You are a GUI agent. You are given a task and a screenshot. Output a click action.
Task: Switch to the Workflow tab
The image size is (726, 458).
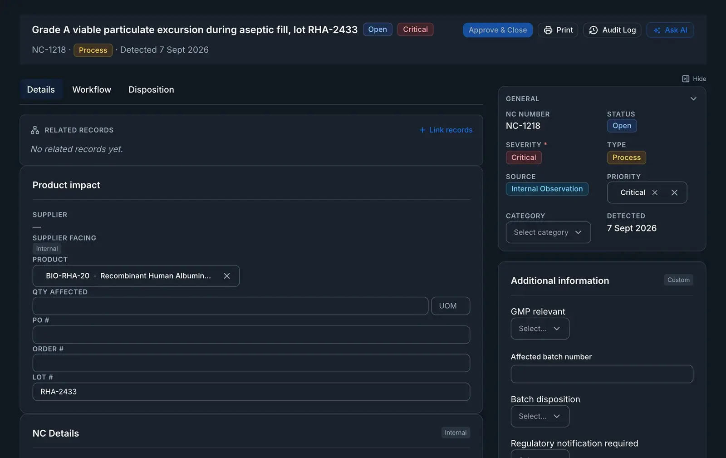[x=92, y=89]
